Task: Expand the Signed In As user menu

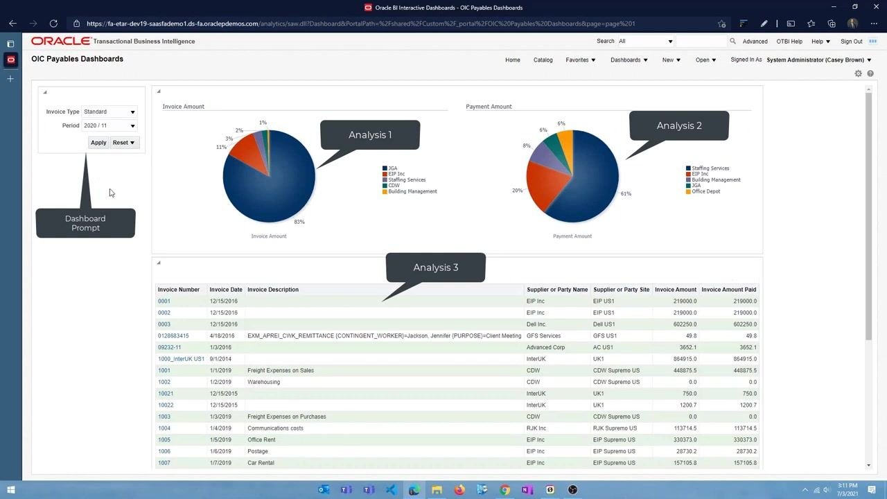Action: [819, 60]
